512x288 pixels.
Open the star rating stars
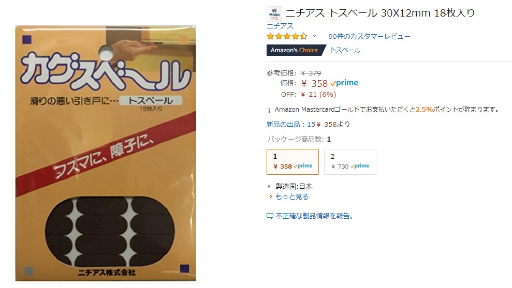coord(287,36)
